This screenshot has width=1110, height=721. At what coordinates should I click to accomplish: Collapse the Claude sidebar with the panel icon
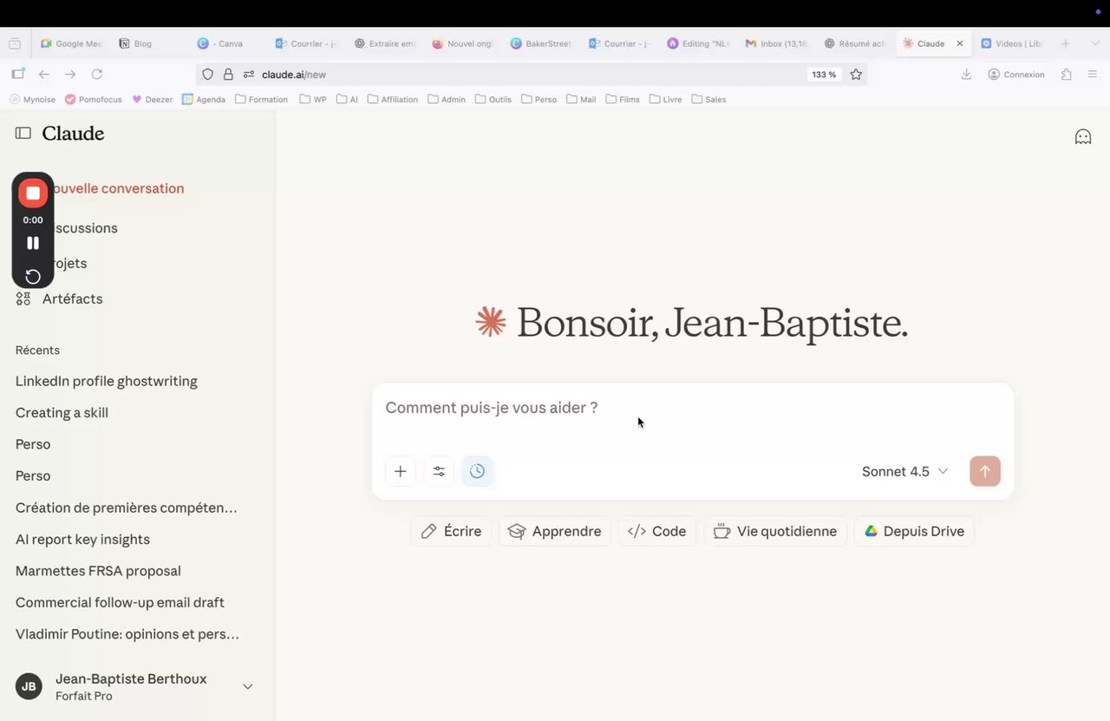coord(23,134)
